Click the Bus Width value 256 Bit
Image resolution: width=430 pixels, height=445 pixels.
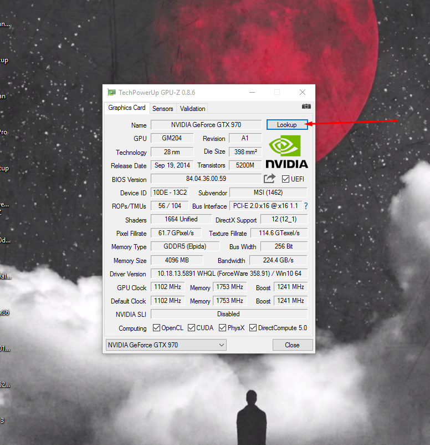click(x=284, y=246)
